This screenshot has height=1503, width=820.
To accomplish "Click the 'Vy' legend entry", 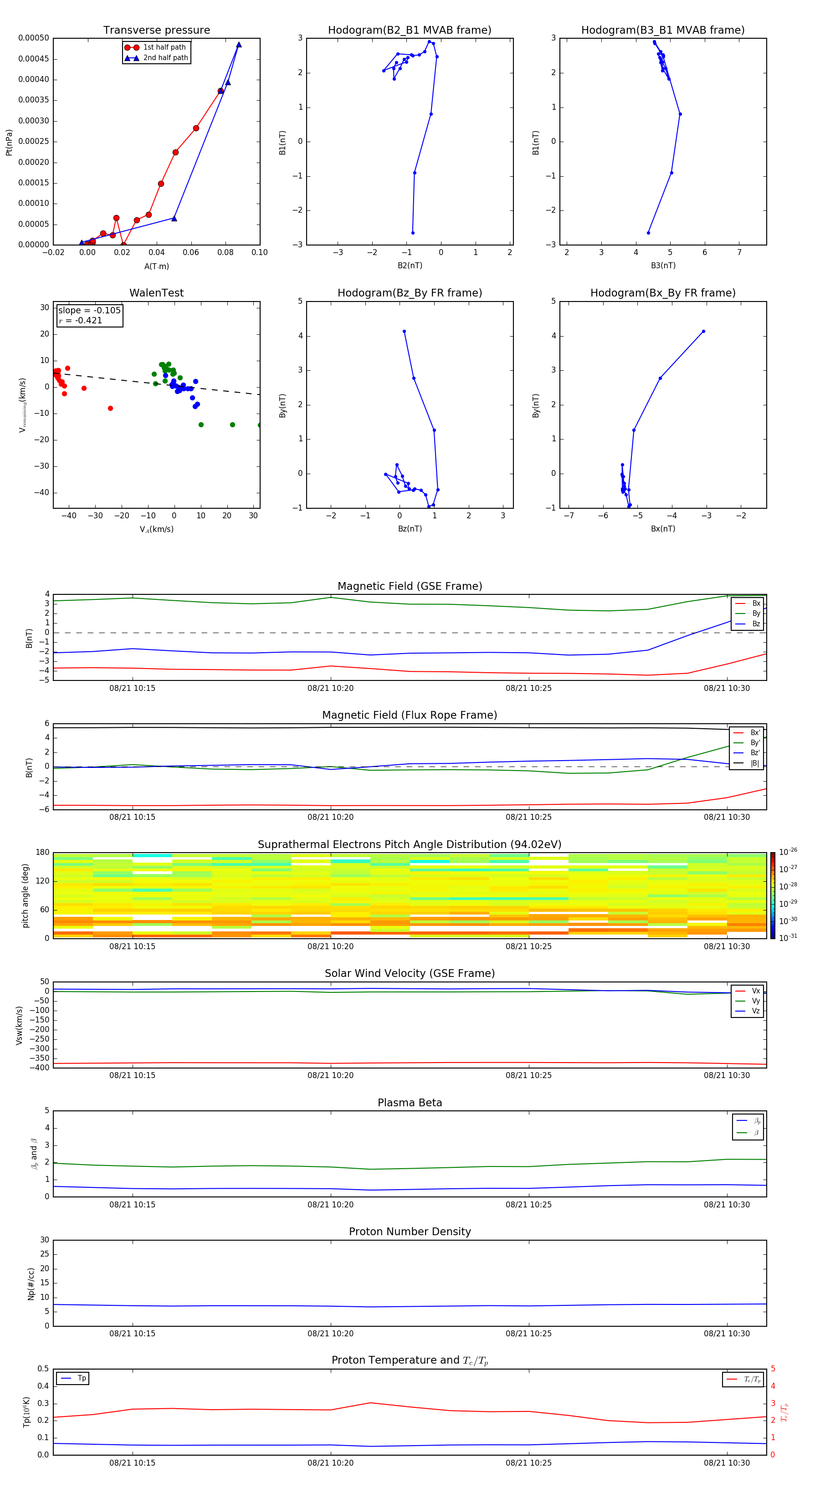I will pyautogui.click(x=748, y=1001).
